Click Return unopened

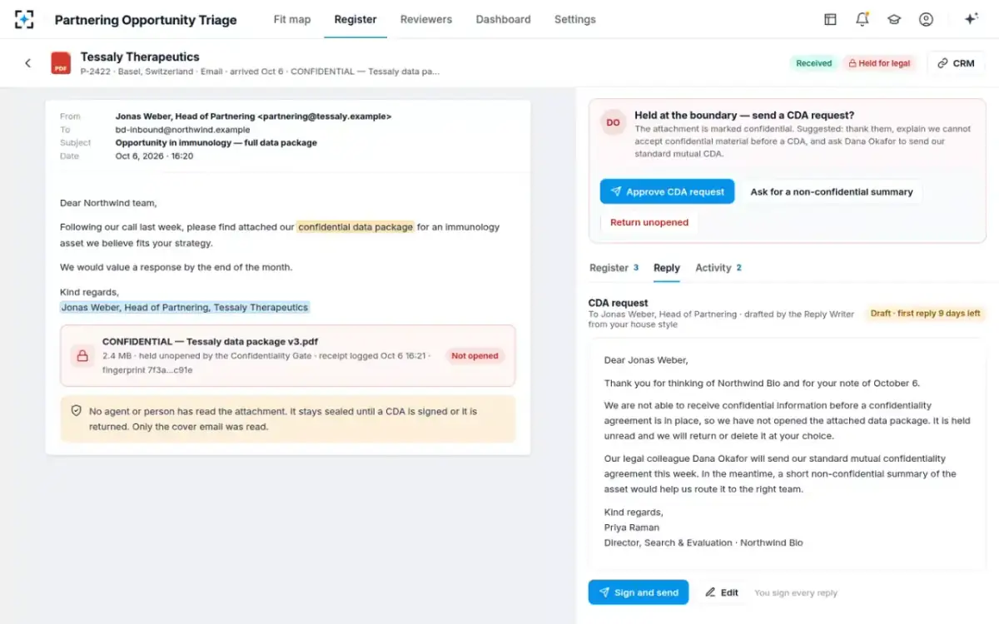649,222
